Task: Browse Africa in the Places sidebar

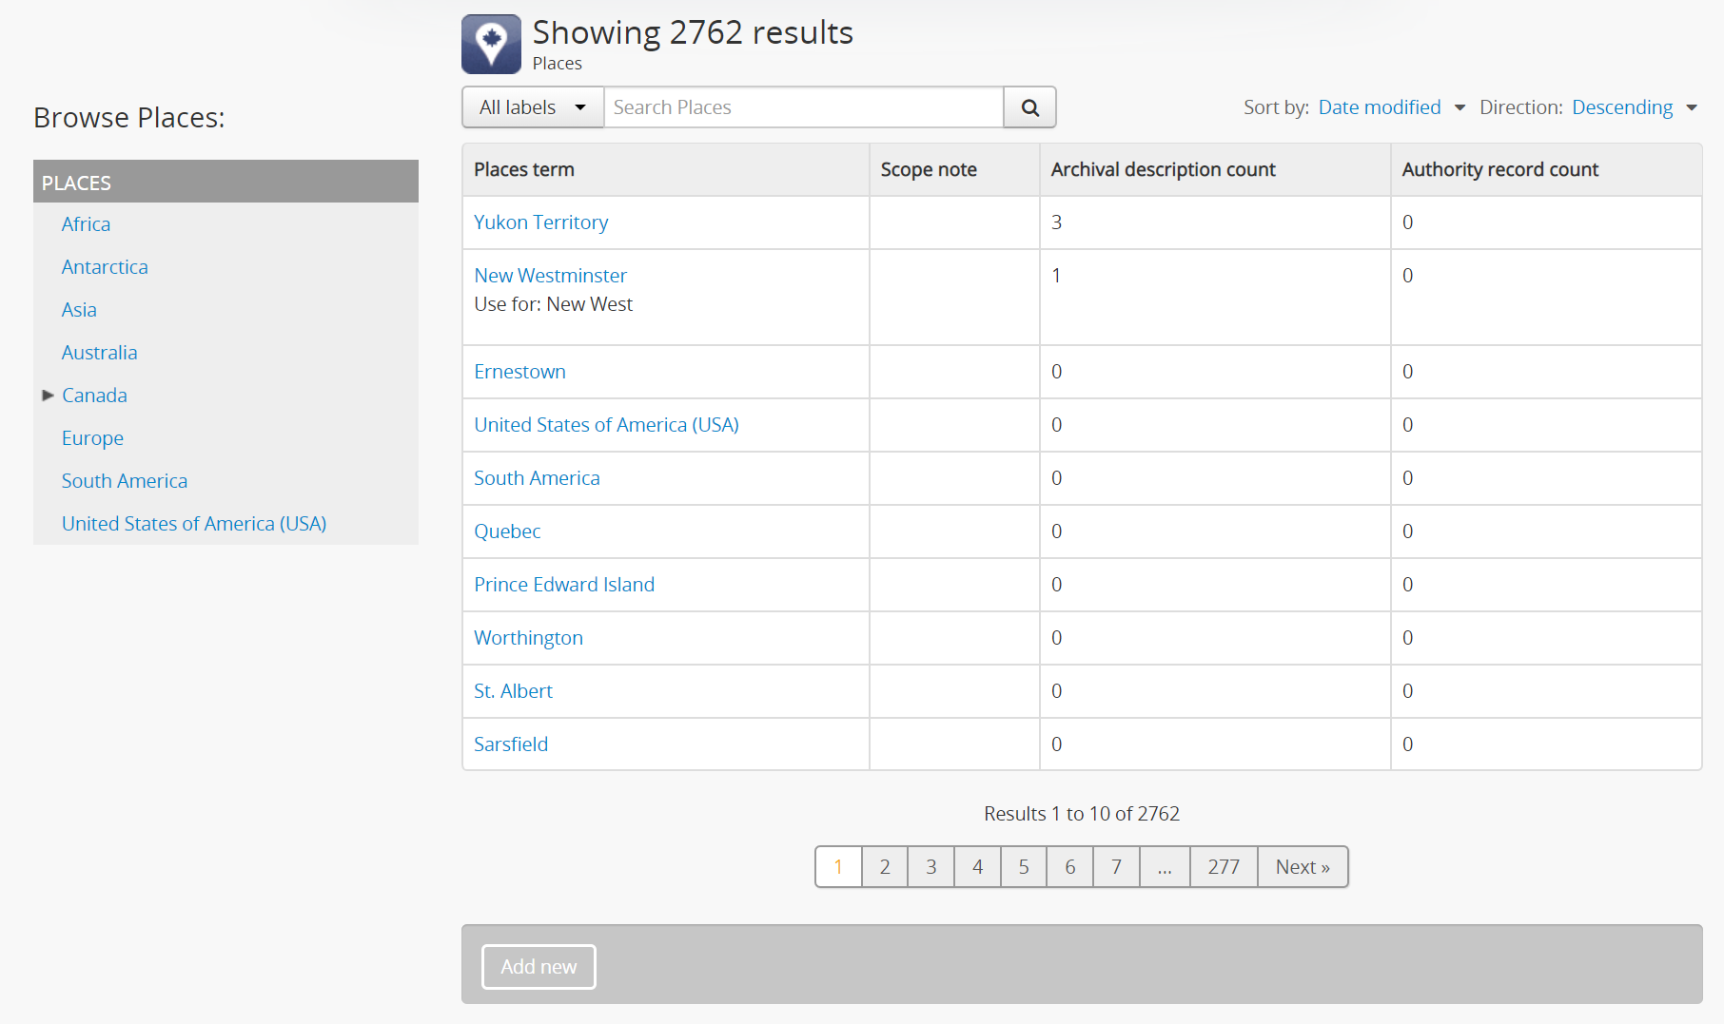Action: point(86,224)
